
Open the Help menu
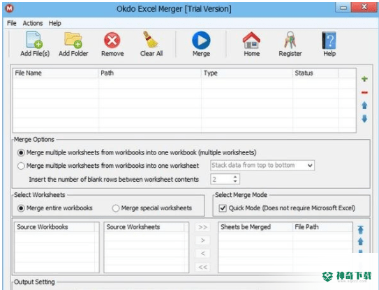55,23
